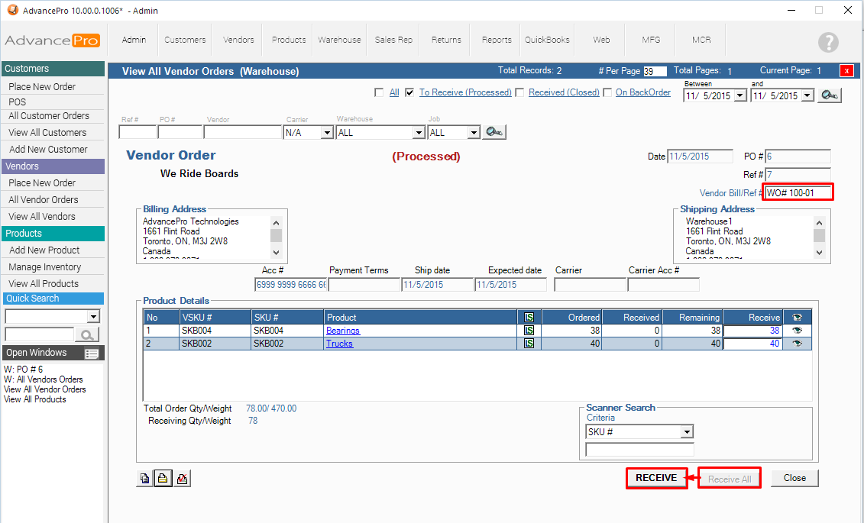Screen dimensions: 864x523
Task: Click the PDF export icon at bottom left
Action: [183, 479]
